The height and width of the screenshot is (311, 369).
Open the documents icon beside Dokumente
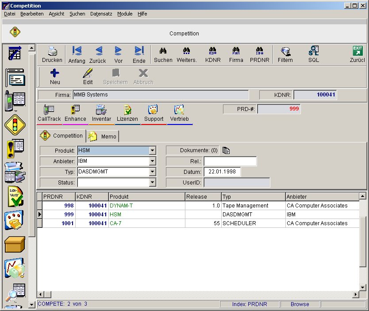click(x=226, y=150)
